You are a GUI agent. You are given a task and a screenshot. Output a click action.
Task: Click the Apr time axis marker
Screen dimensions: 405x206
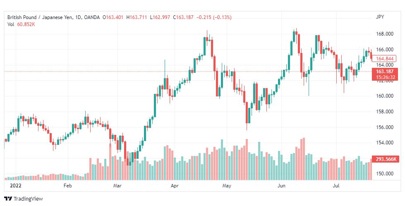click(174, 186)
